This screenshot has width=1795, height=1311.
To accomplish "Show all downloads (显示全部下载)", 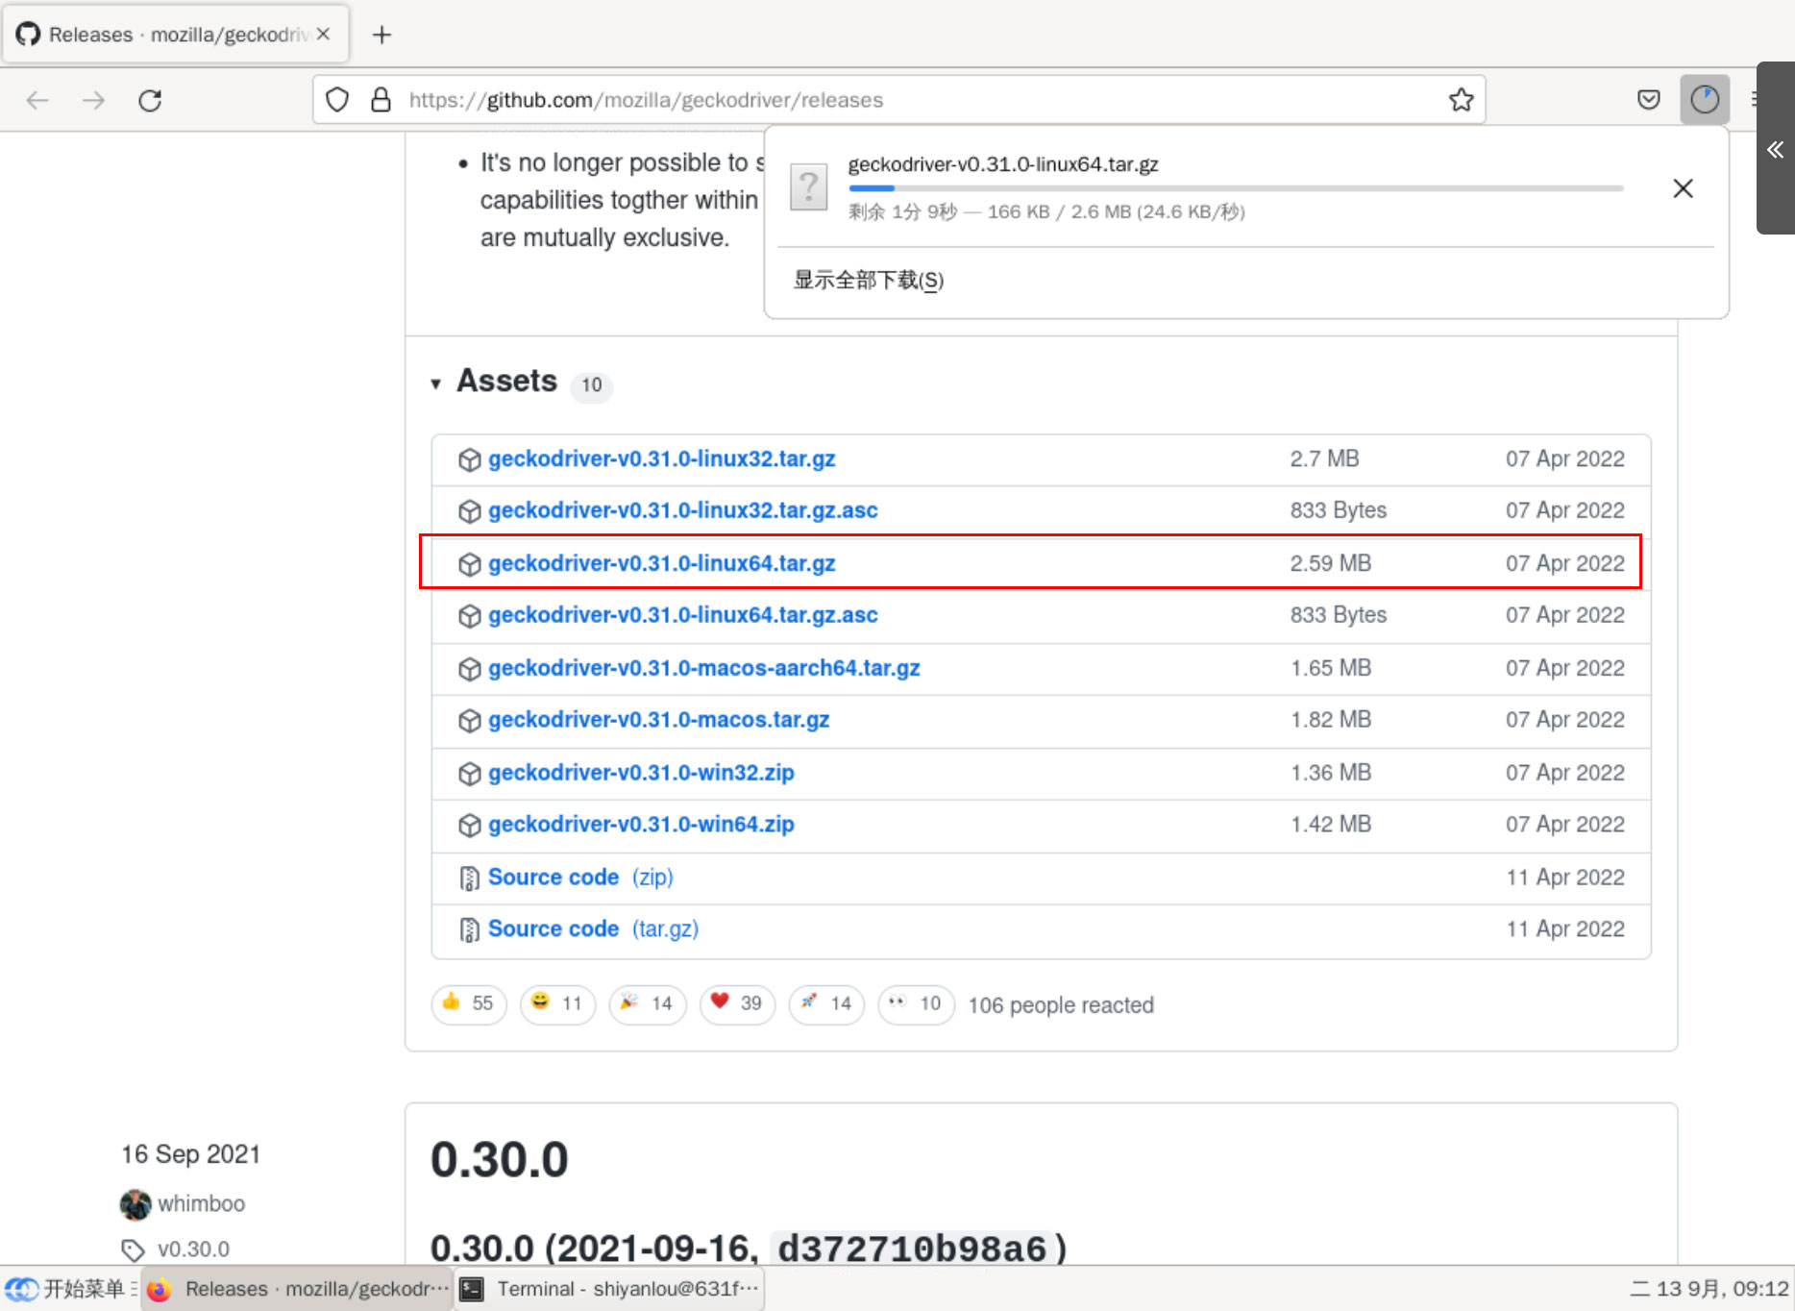I will click(869, 280).
